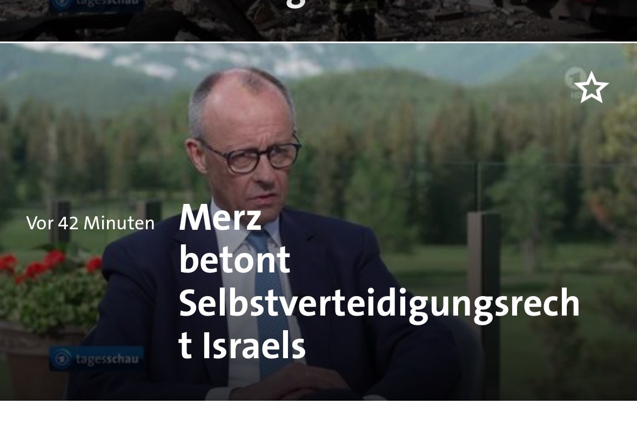Bookmark the Merz article with the star icon

pos(591,87)
